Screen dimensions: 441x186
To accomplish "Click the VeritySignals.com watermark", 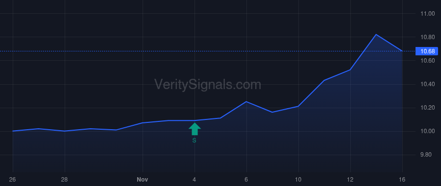I will pos(208,85).
